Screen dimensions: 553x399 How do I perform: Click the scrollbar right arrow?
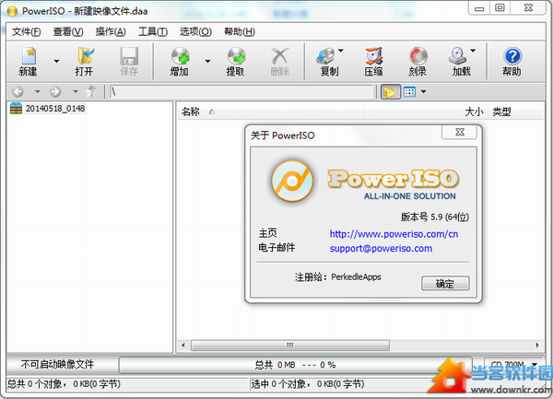pos(537,345)
